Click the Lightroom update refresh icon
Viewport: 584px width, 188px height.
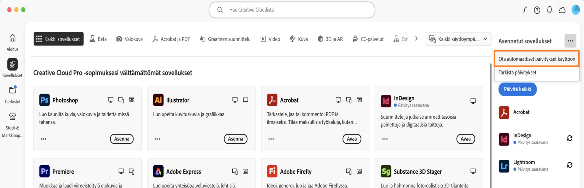[570, 165]
